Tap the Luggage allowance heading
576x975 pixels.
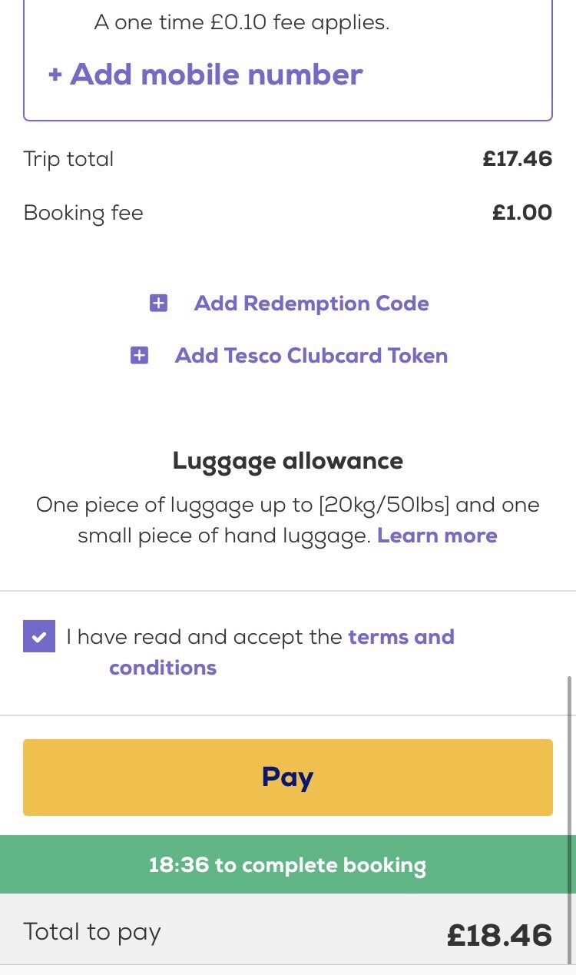point(288,461)
